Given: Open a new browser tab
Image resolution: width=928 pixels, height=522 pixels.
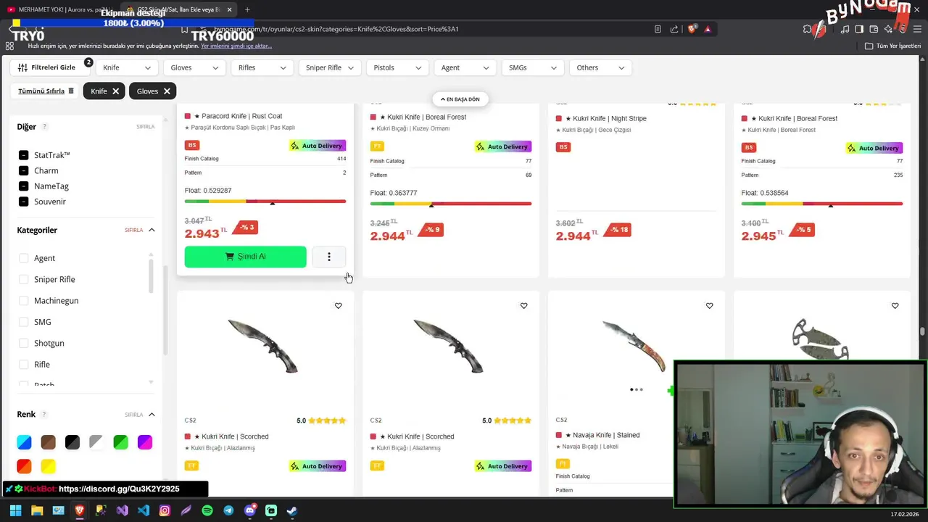Looking at the screenshot, I should coord(247,9).
